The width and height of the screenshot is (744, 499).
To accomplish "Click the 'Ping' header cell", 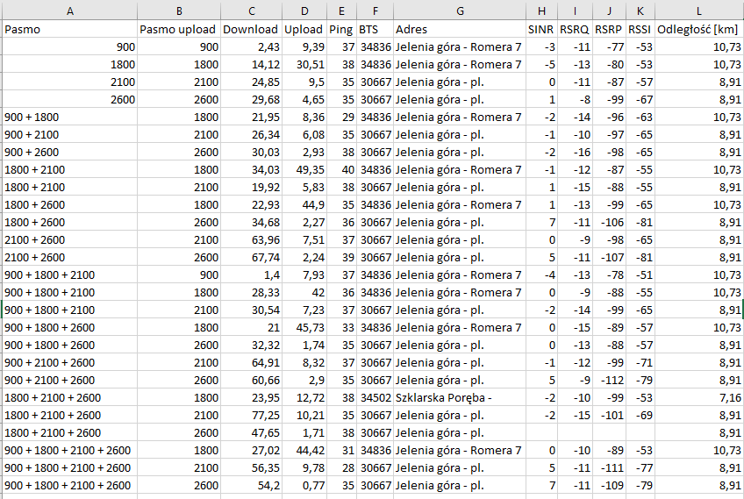I will [x=341, y=29].
